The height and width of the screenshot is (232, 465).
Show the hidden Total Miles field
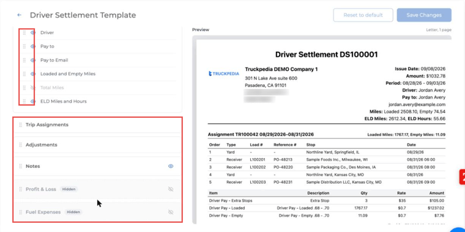33,88
